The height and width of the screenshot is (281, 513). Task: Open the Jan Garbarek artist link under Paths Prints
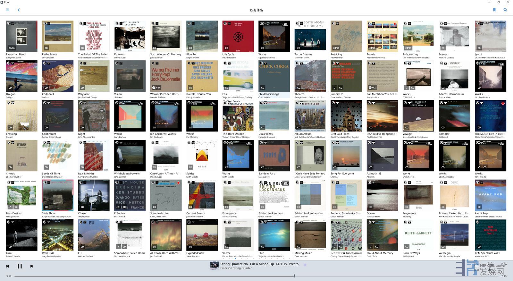point(48,58)
